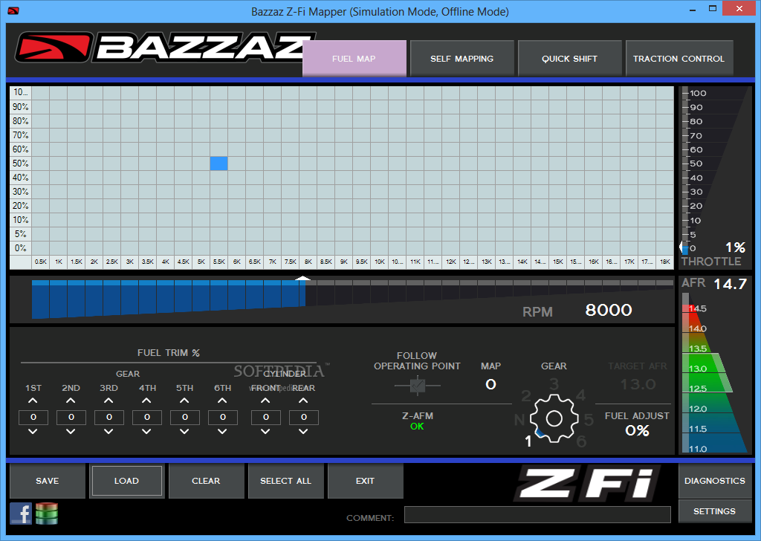Decrease 1ST gear fuel trim
The width and height of the screenshot is (761, 541).
coord(33,431)
